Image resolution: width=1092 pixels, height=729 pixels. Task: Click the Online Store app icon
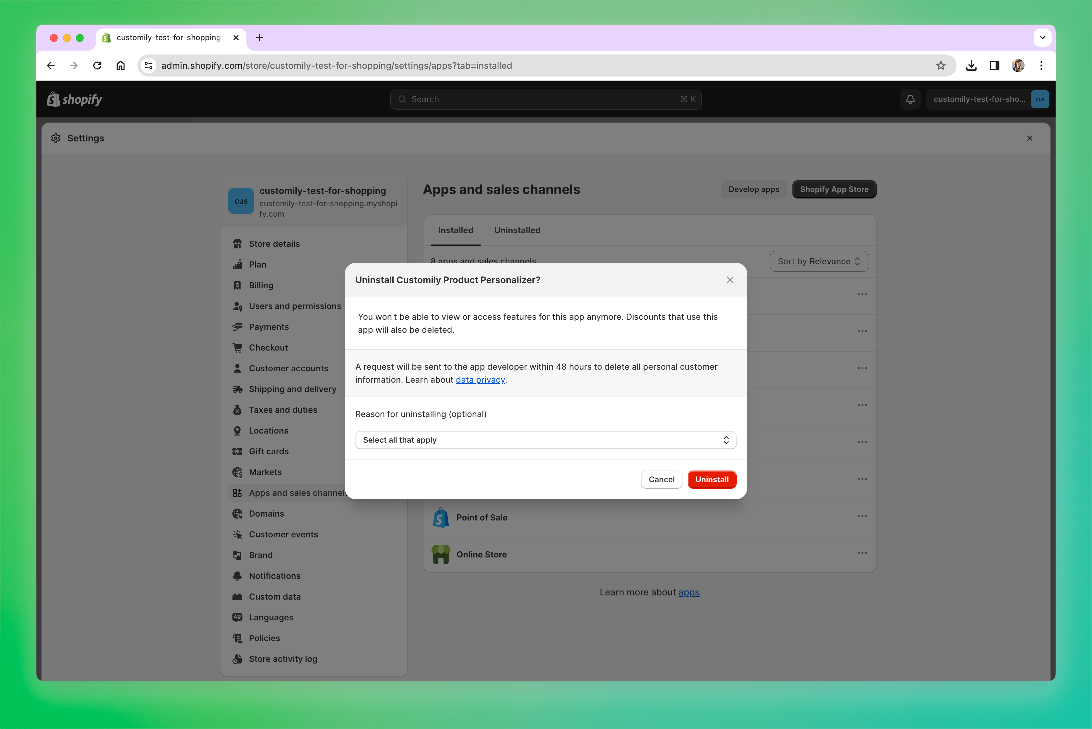[x=440, y=554]
